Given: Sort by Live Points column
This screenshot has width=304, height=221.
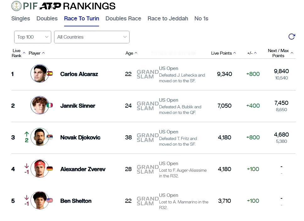Looking at the screenshot, I should click(223, 53).
